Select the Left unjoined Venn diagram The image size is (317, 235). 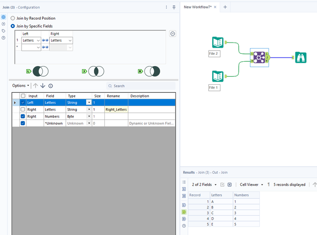tap(40, 71)
